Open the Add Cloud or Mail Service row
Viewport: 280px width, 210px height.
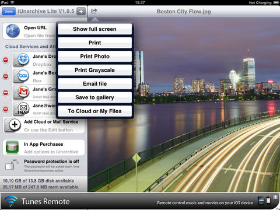44,125
